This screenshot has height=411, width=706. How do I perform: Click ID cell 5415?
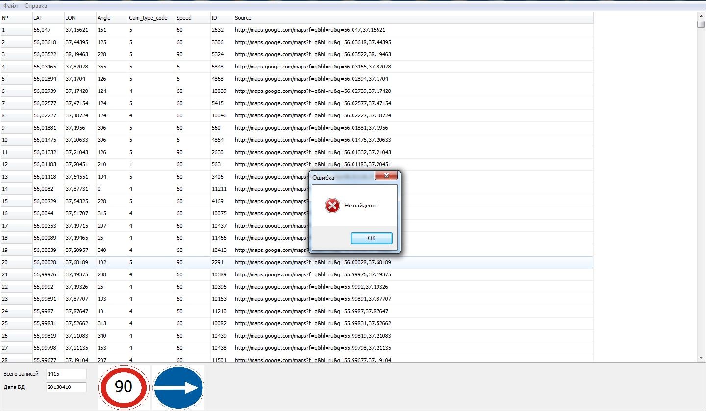click(x=222, y=103)
